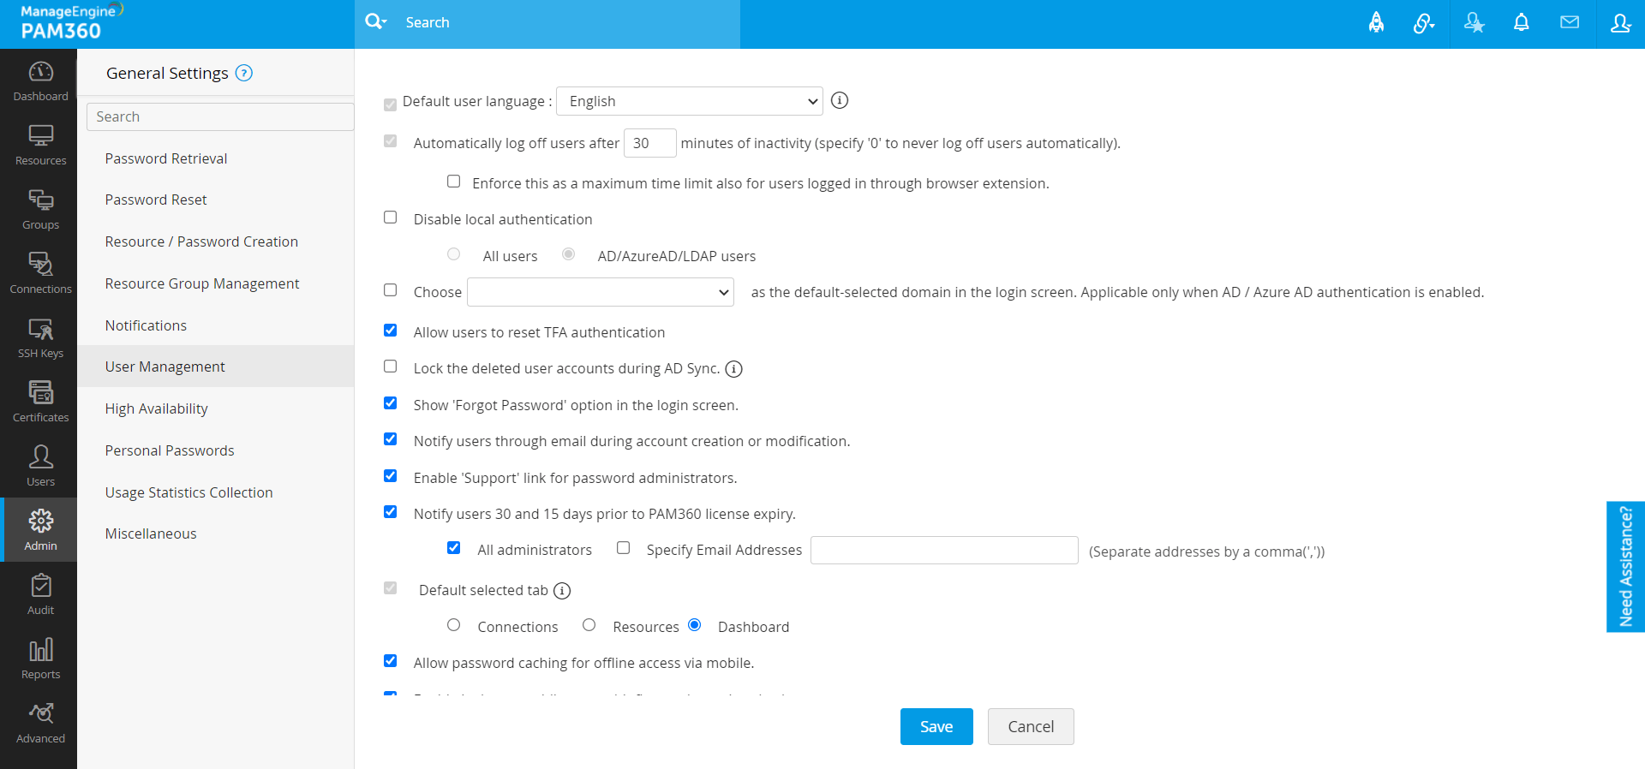This screenshot has width=1645, height=769.
Task: Uncheck Allow users to reset TFA authentication
Action: [x=391, y=331]
